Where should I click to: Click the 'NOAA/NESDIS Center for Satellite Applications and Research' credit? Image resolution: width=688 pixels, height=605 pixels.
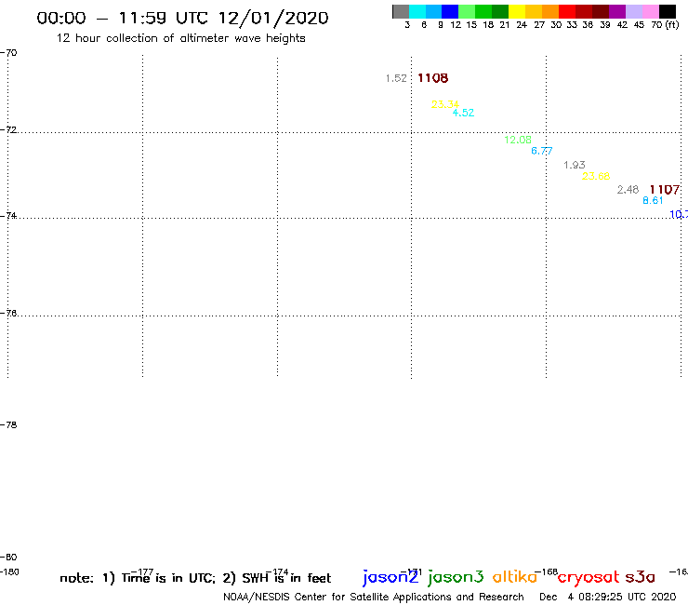[374, 598]
